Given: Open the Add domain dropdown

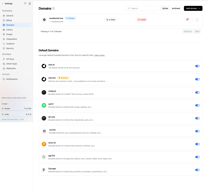Looking at the screenshot, I should [193, 8].
